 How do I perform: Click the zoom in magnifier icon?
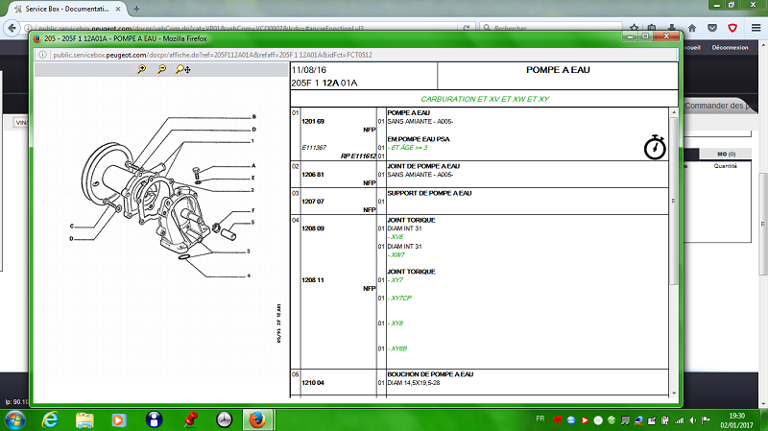[x=141, y=69]
